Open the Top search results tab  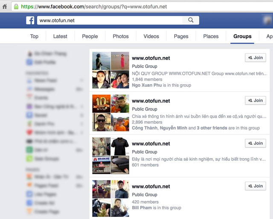point(34,37)
